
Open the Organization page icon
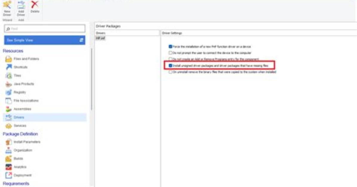tap(8, 150)
